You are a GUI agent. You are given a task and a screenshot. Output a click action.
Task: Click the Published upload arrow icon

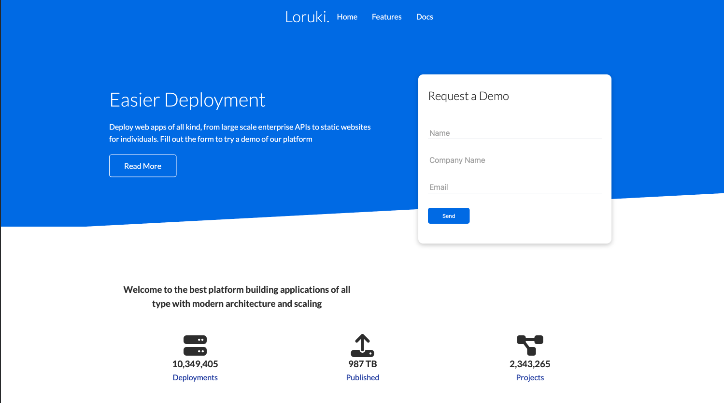pos(362,345)
